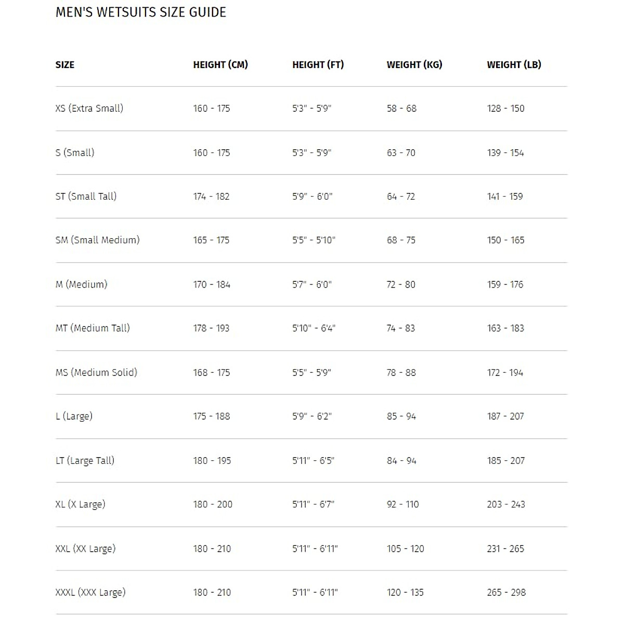The image size is (624, 624).
Task: Select the WEIGHT (KG) column header
Action: [x=414, y=65]
